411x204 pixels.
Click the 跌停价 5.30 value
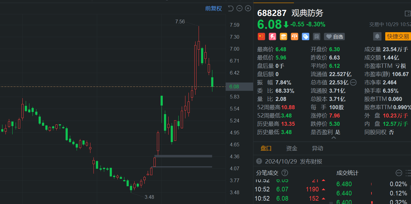[x=334, y=124]
